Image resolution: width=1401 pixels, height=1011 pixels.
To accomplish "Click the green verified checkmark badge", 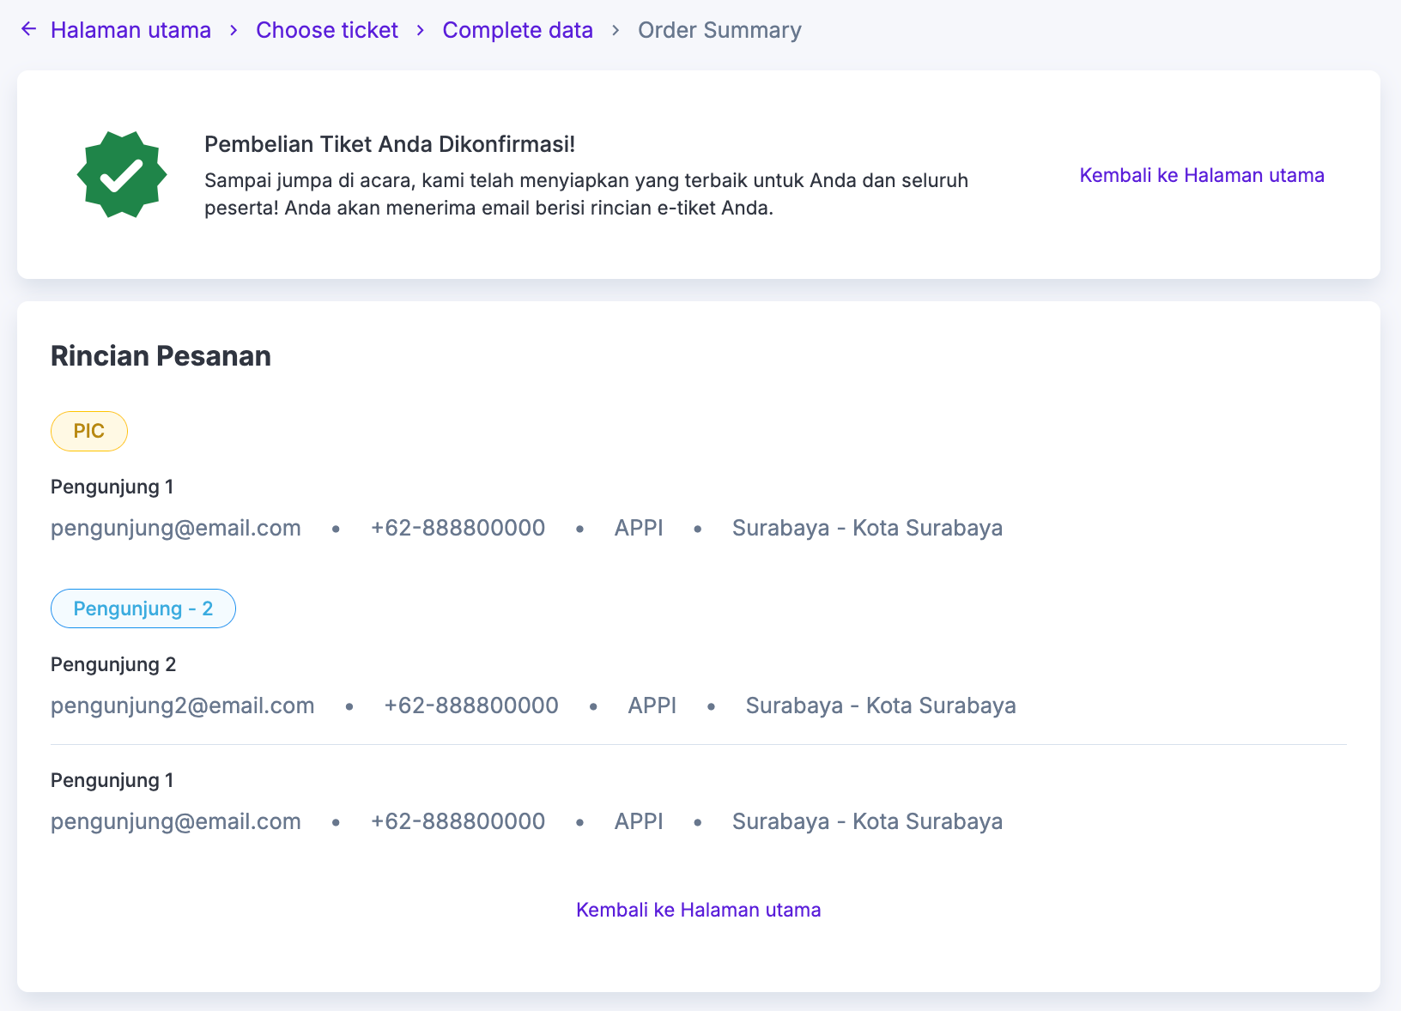I will pos(122,174).
